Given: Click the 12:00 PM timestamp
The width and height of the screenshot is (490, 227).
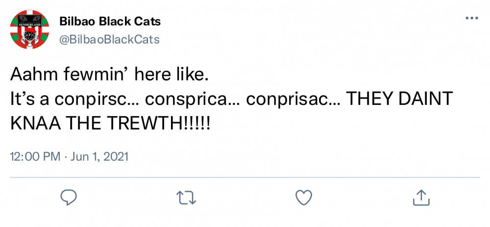Looking at the screenshot, I should [x=35, y=156].
